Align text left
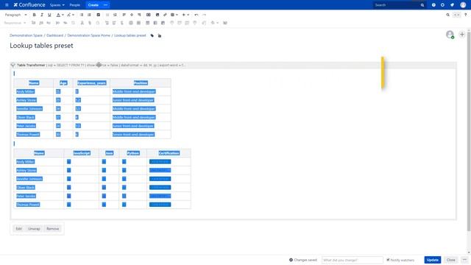The image size is (471, 265). (124, 15)
